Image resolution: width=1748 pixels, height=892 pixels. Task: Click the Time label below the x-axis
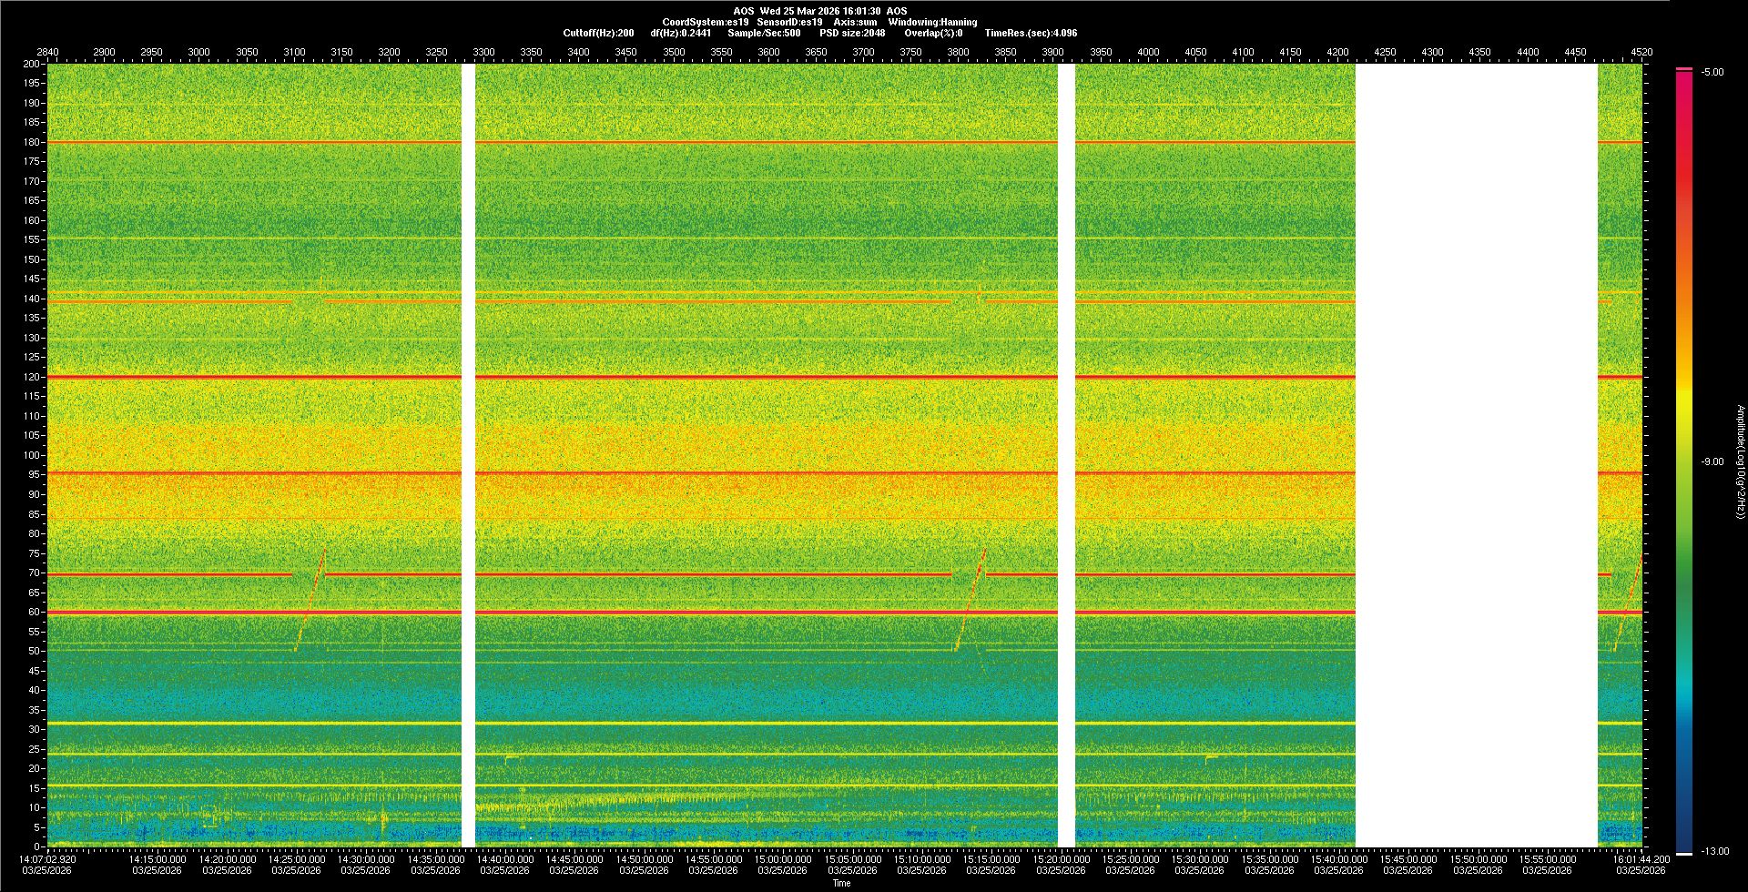(842, 883)
